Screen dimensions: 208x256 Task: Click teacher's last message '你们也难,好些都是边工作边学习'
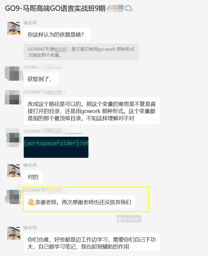[x=92, y=242]
